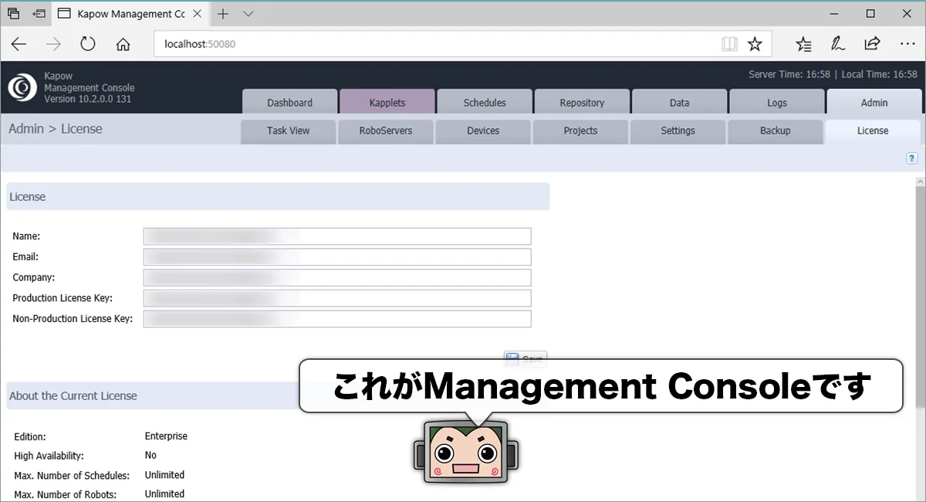The height and width of the screenshot is (502, 926).
Task: Click the Max. Number of Schedules Unlimited value
Action: [164, 475]
